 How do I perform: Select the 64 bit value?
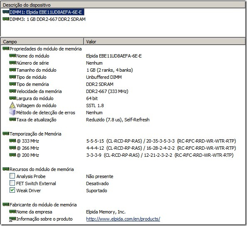pos(92,98)
